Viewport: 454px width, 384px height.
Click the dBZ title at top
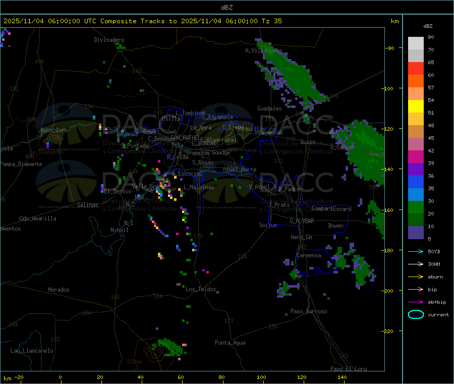tap(226, 8)
